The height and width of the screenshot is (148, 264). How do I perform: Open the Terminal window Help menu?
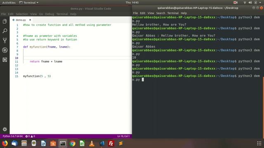pyautogui.click(x=184, y=13)
